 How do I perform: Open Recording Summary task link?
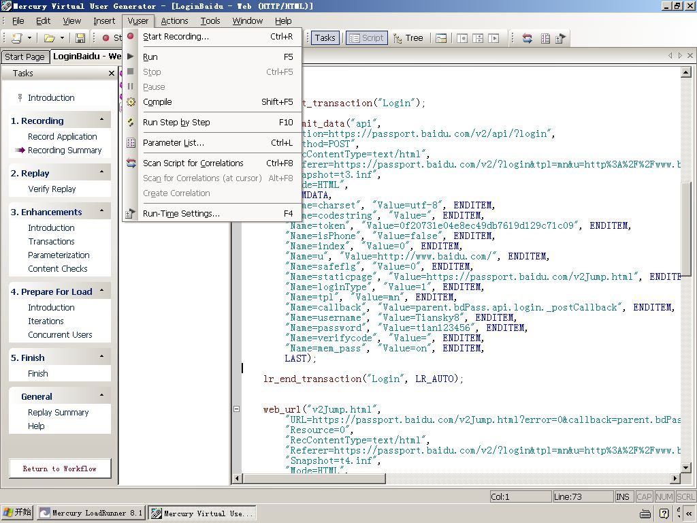pos(65,150)
